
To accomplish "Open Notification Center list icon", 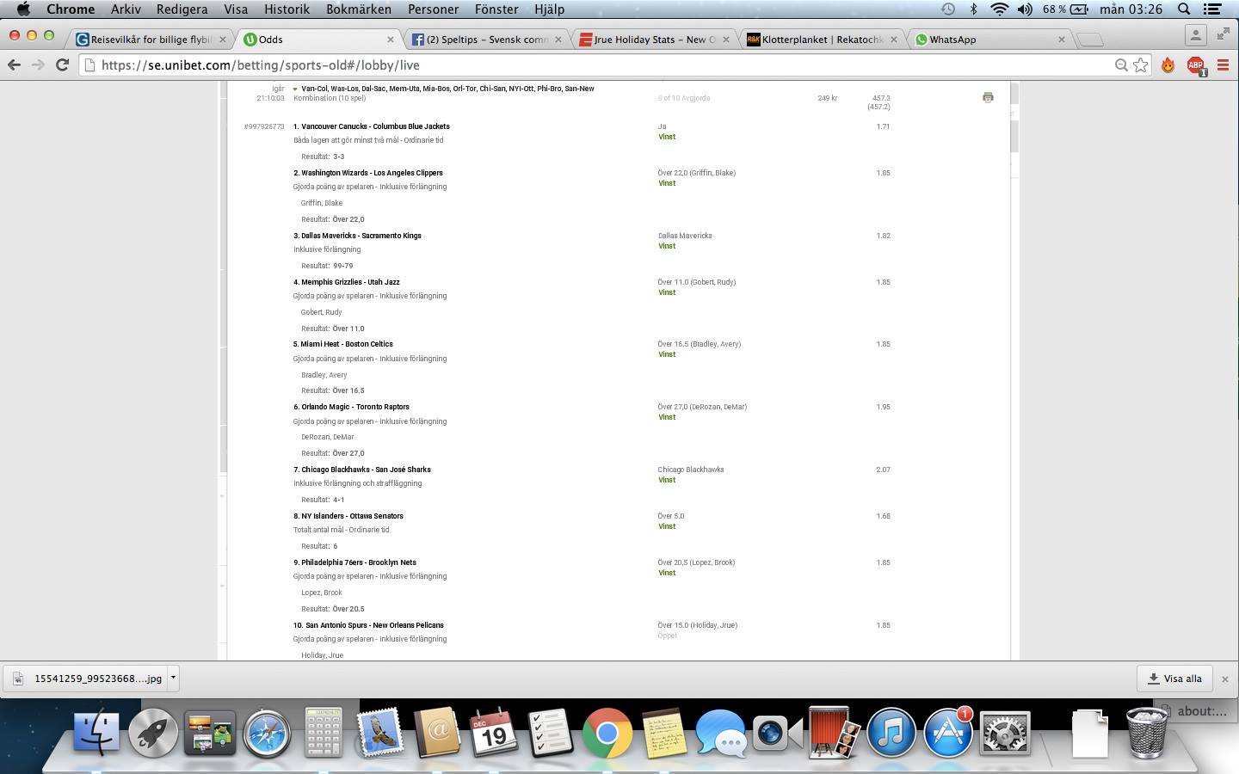I will (1213, 9).
